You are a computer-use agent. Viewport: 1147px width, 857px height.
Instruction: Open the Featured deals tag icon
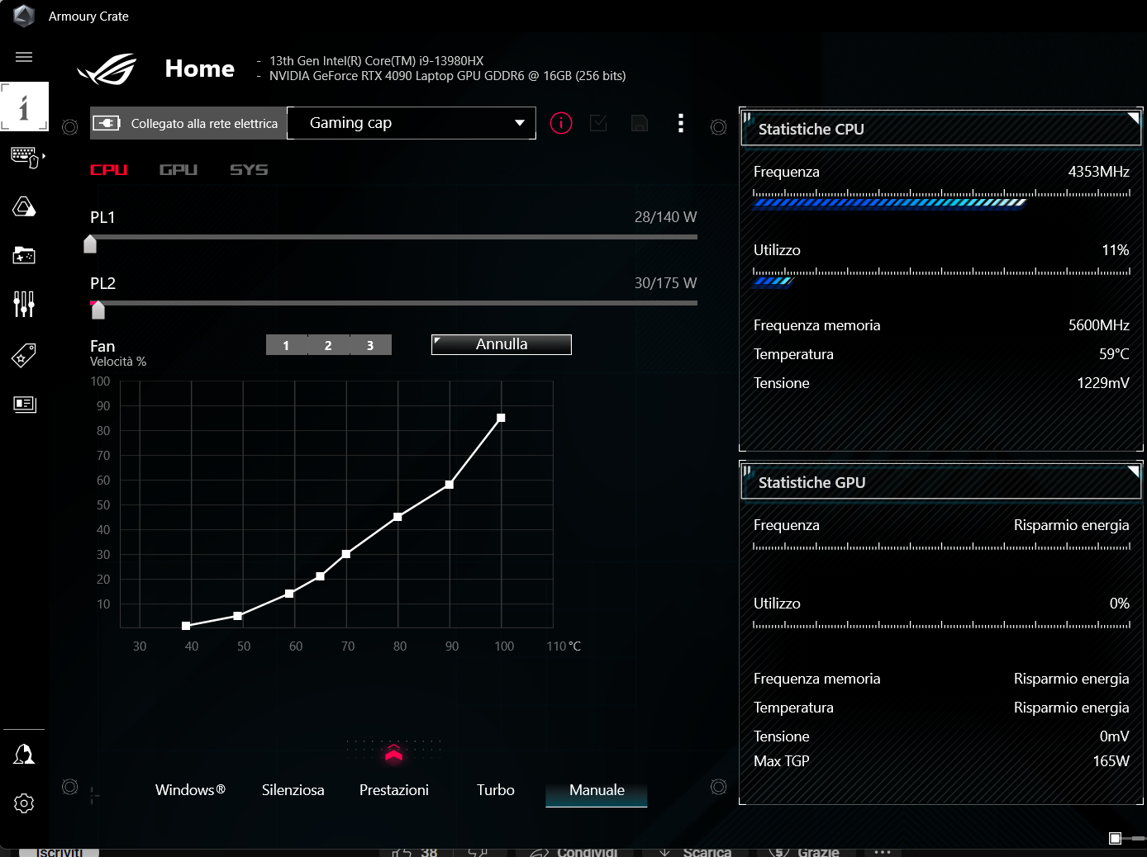click(x=24, y=355)
